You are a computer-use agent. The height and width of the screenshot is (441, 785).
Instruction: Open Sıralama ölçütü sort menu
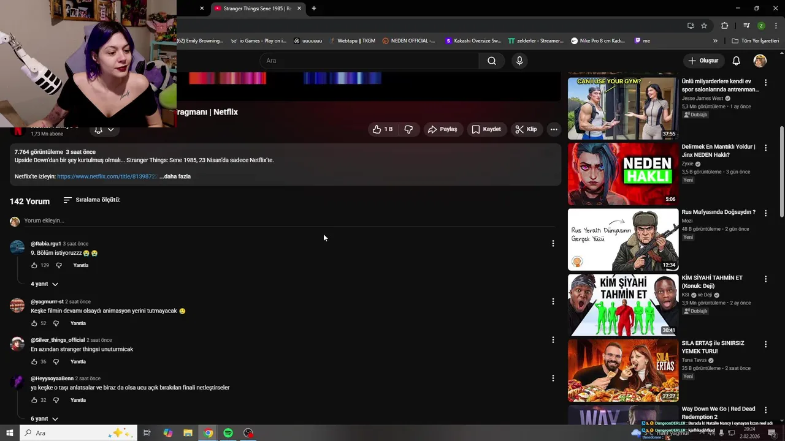coord(92,200)
